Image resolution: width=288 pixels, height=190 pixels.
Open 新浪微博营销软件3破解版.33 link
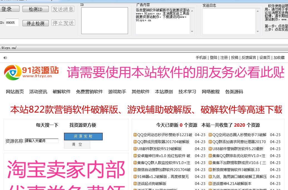pyautogui.click(x=236, y=170)
